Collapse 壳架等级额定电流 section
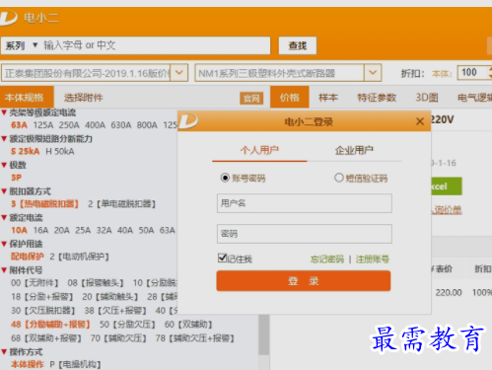The image size is (492, 370). point(4,112)
